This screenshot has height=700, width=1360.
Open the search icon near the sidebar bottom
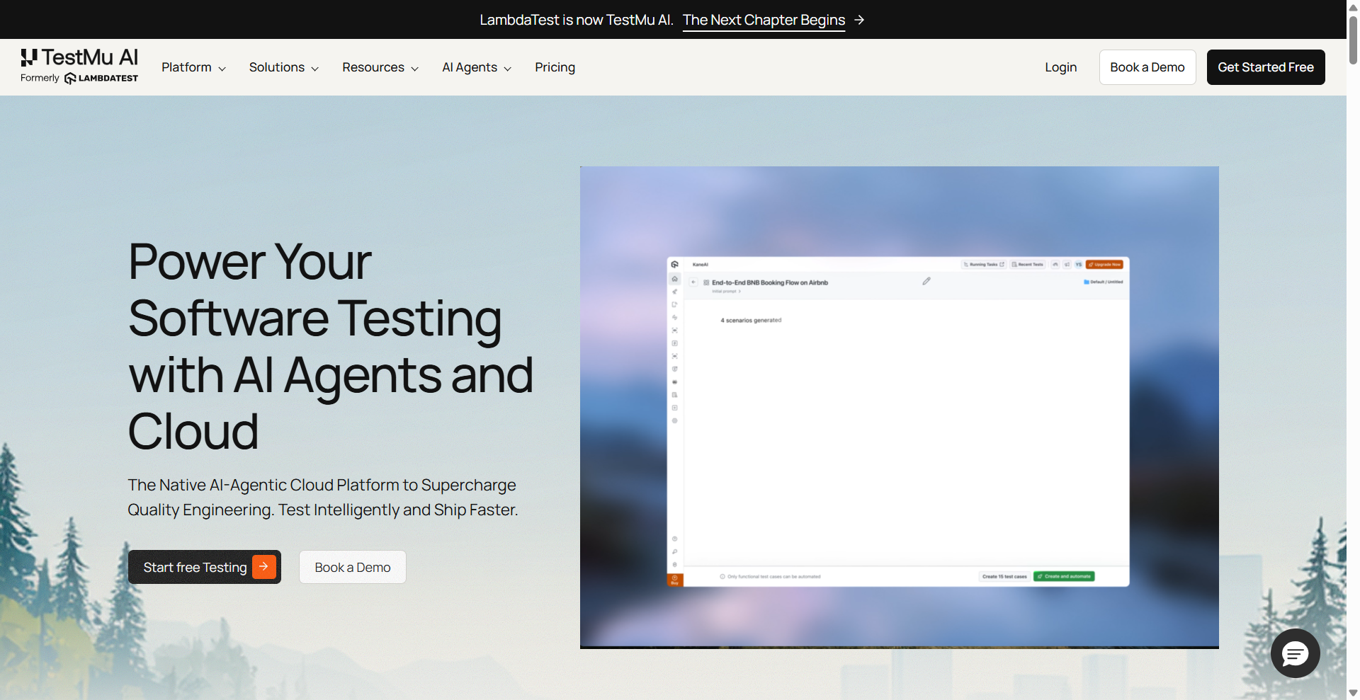pyautogui.click(x=674, y=550)
